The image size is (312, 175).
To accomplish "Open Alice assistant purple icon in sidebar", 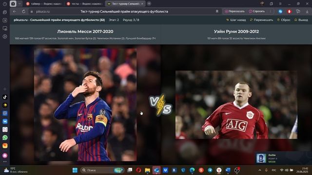I will pyautogui.click(x=5, y=156).
